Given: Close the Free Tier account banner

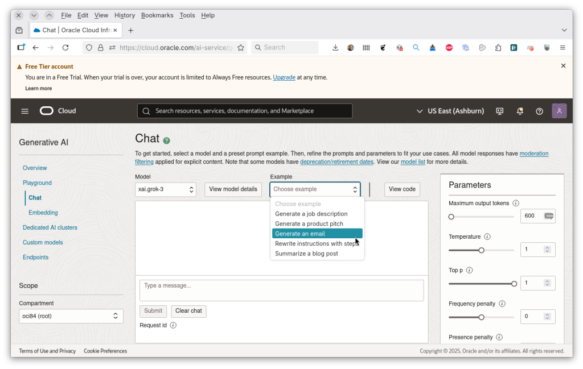Looking at the screenshot, I should point(563,66).
